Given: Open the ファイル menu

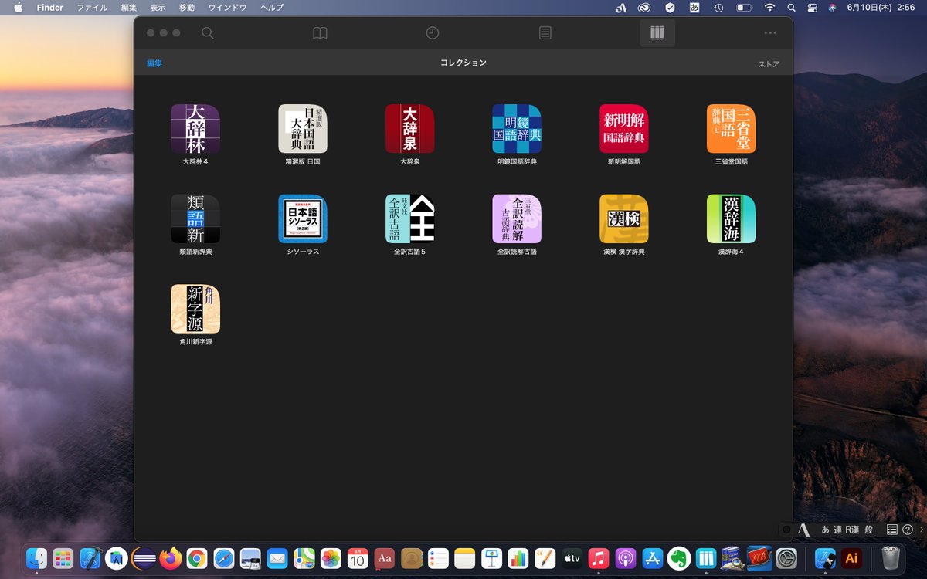Looking at the screenshot, I should tap(92, 8).
